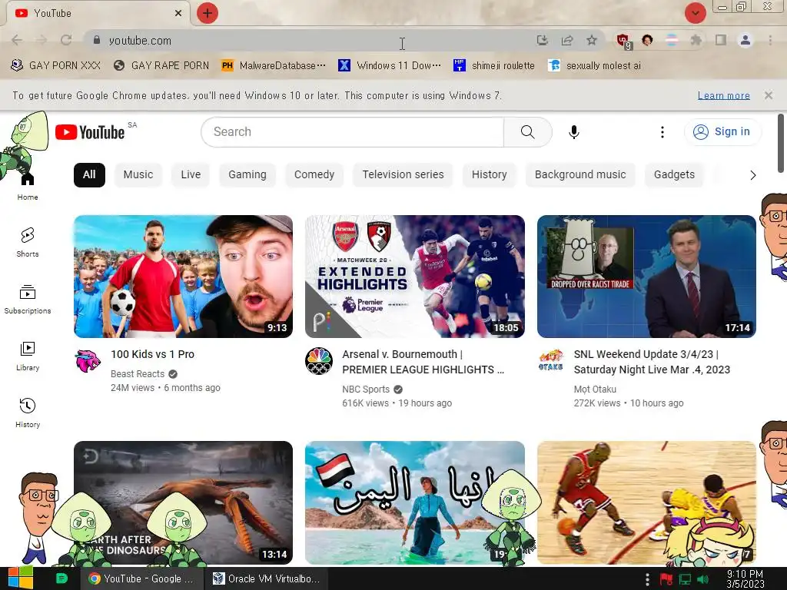This screenshot has width=787, height=590.
Task: Click NBC Sports channel name
Action: tap(366, 389)
